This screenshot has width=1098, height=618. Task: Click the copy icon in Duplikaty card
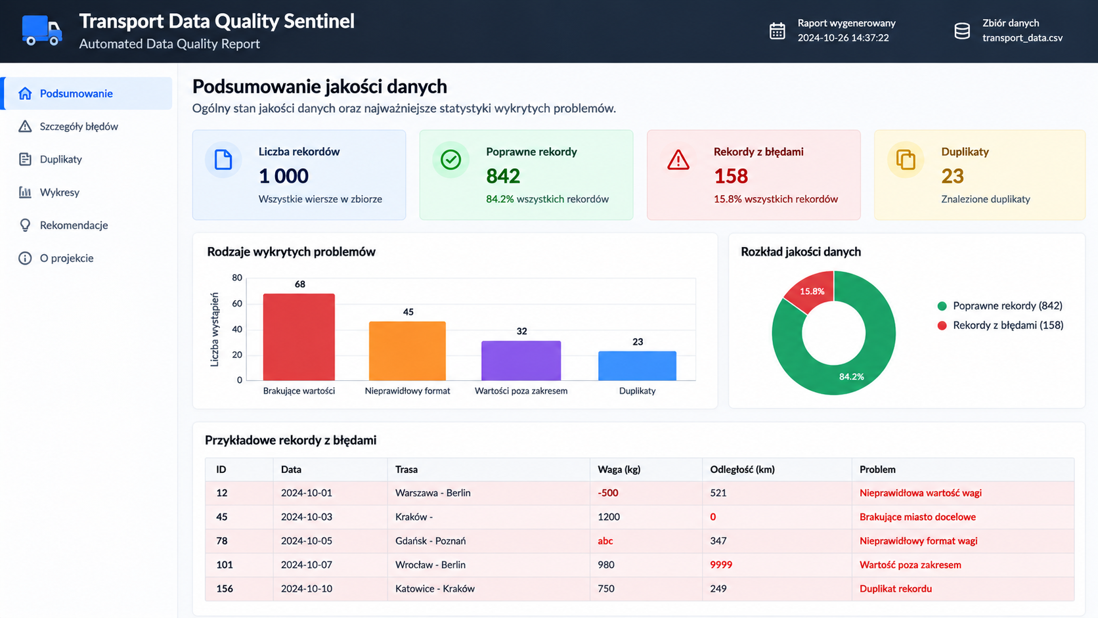coord(906,160)
